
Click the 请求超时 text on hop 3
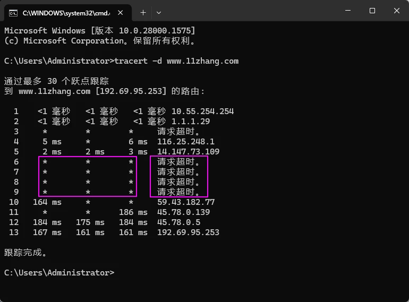point(178,131)
